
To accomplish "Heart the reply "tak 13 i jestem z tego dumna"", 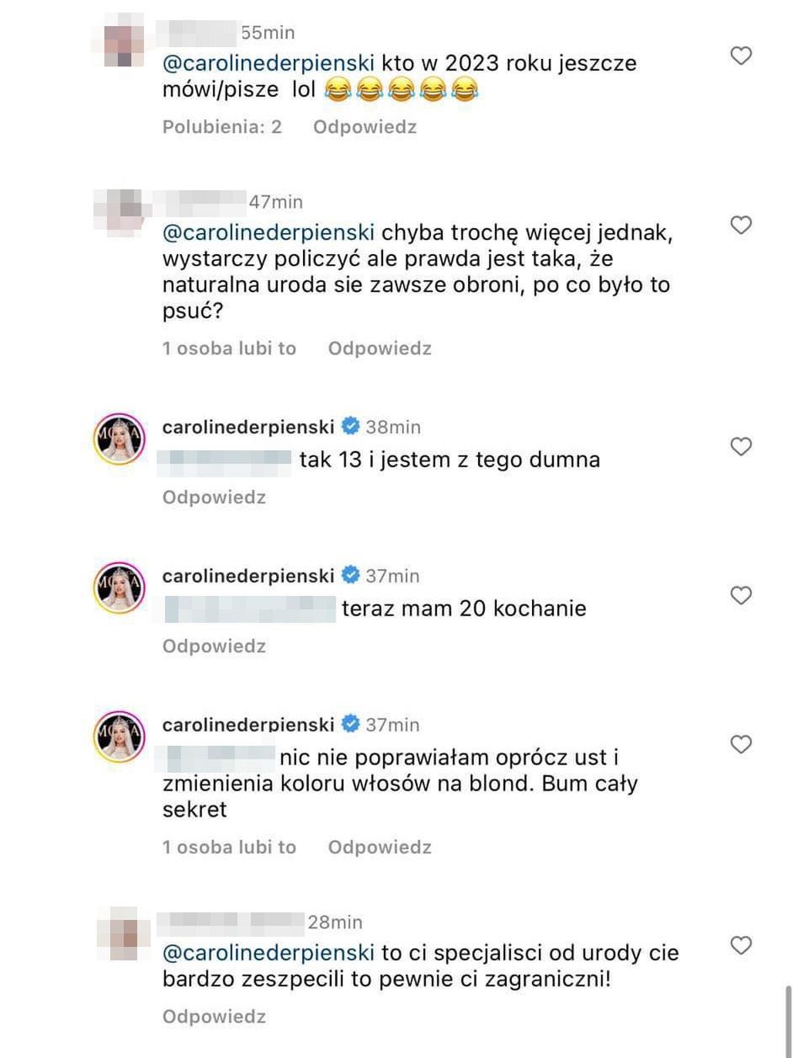I will click(740, 447).
